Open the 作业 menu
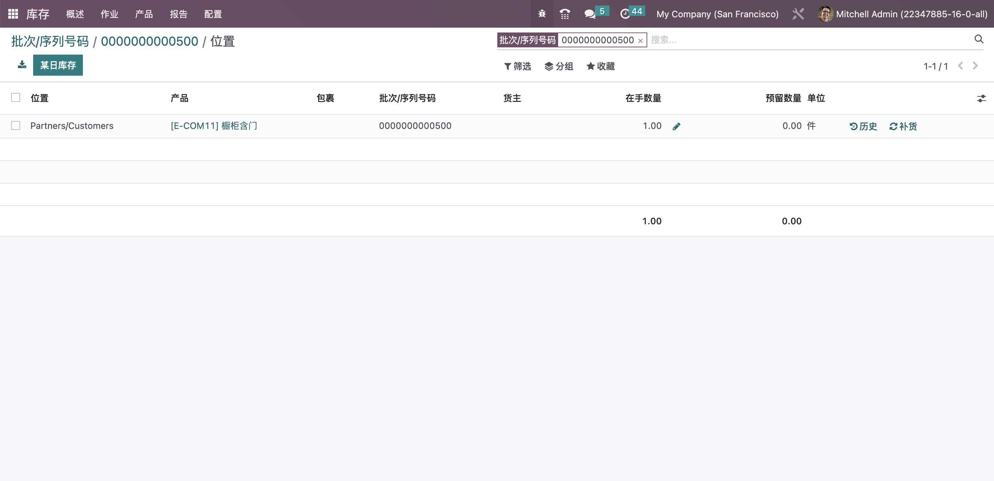Screen dimensions: 994x481 (109, 14)
